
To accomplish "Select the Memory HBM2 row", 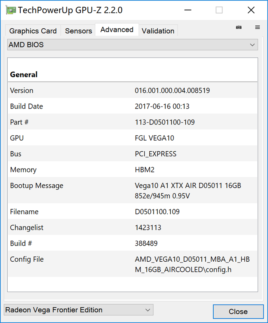I will pos(132,169).
